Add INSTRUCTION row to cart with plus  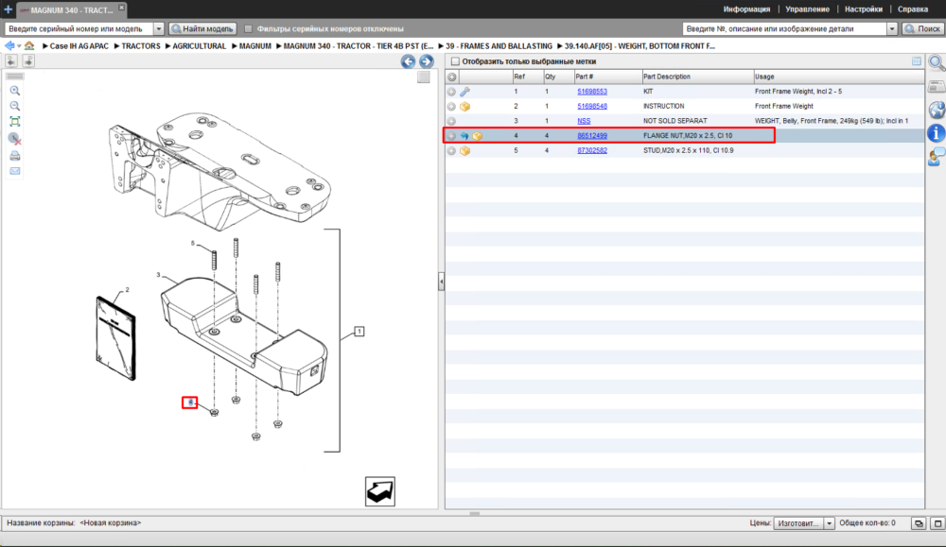click(x=451, y=107)
